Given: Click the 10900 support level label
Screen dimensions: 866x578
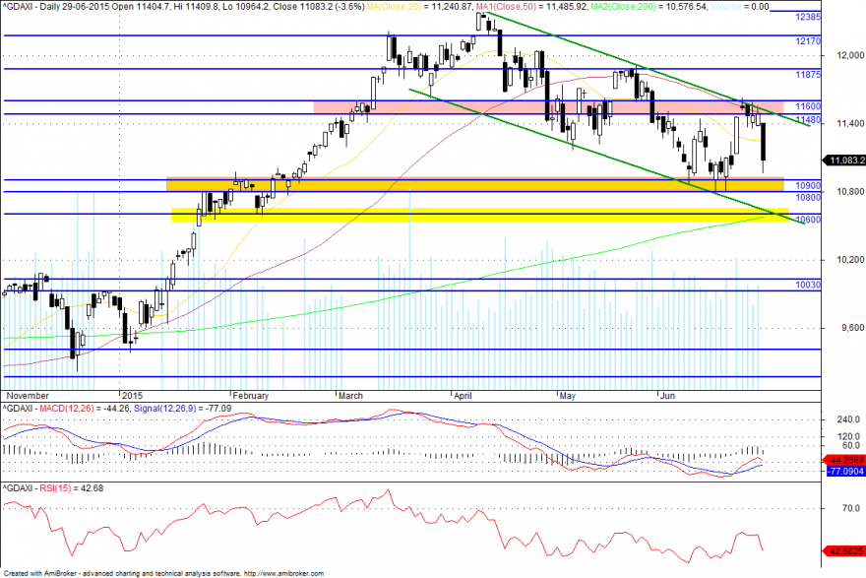Looking at the screenshot, I should click(808, 186).
